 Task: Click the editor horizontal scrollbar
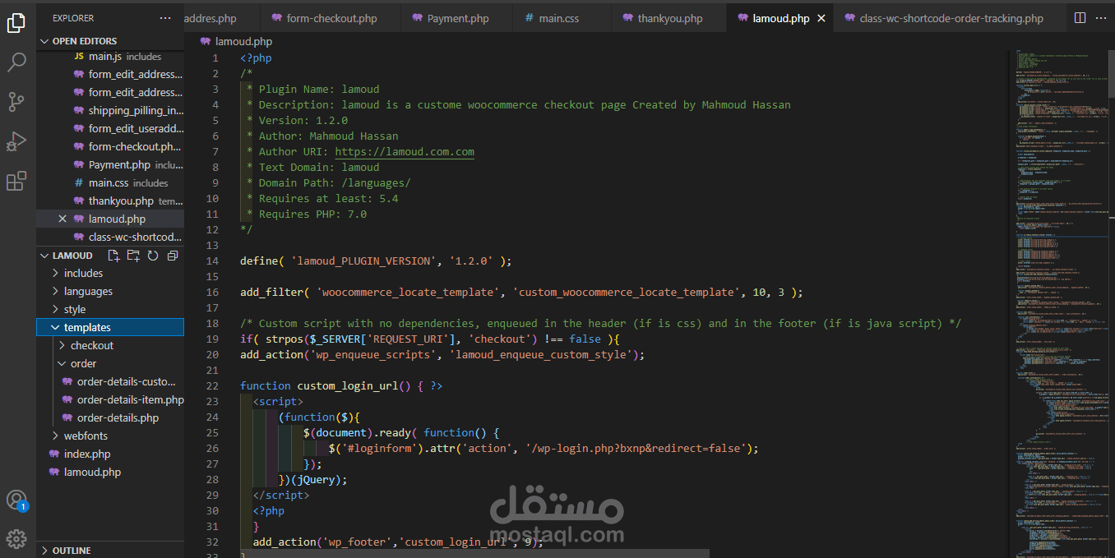474,554
